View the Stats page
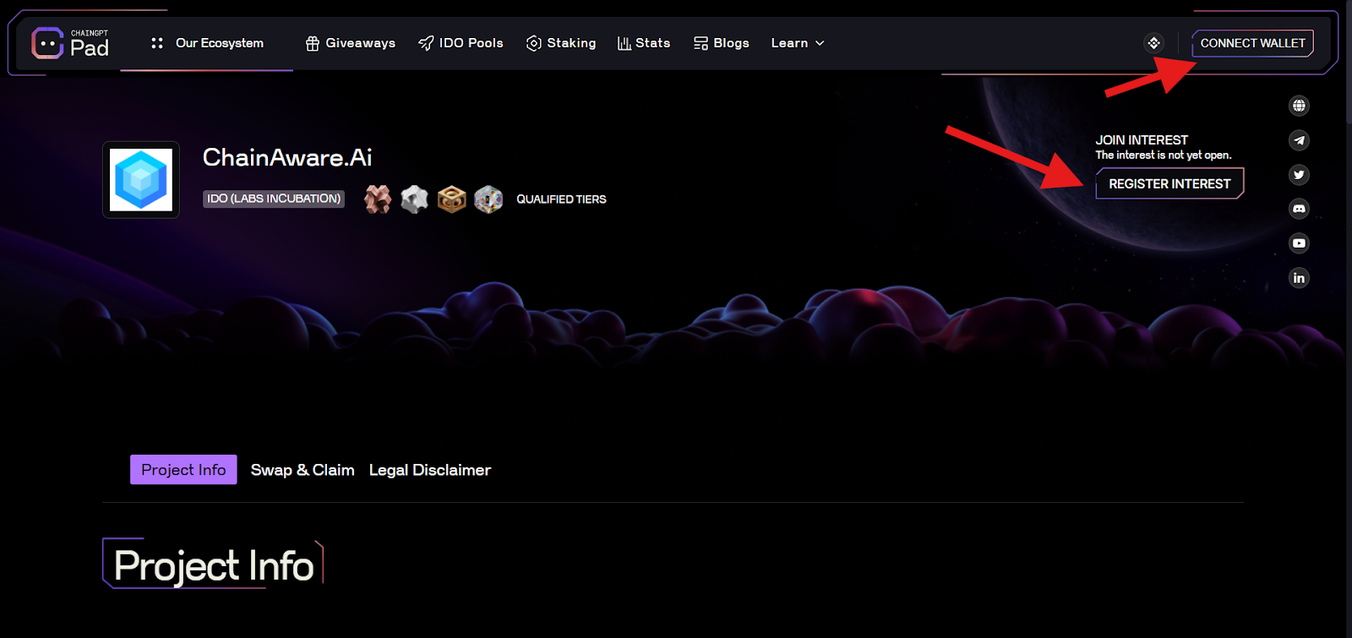The width and height of the screenshot is (1352, 638). [x=644, y=43]
